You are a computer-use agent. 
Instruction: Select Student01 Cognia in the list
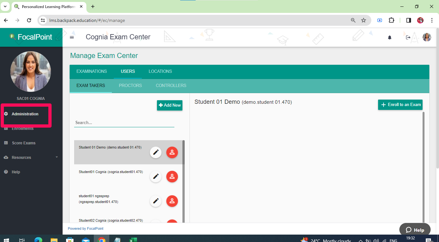pos(111,172)
